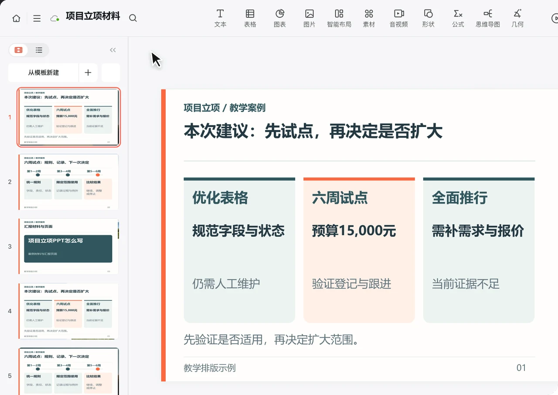Insert a 思维导图 mind map
The image size is (558, 395).
488,18
